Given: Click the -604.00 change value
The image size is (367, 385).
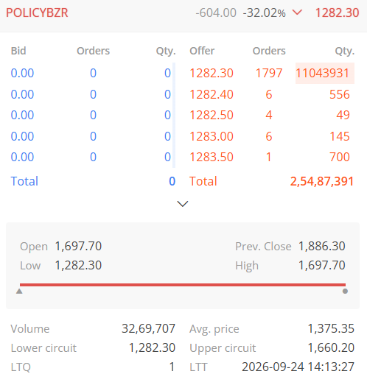Looking at the screenshot, I should pyautogui.click(x=216, y=13).
